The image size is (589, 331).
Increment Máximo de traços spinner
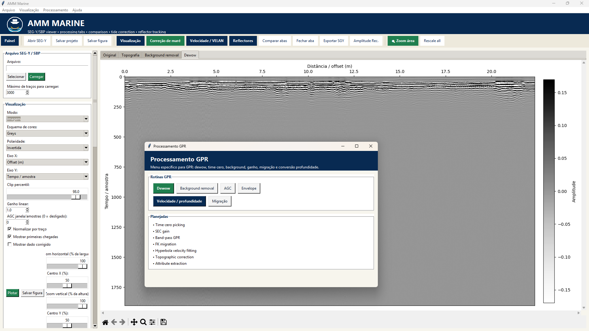[x=27, y=91]
